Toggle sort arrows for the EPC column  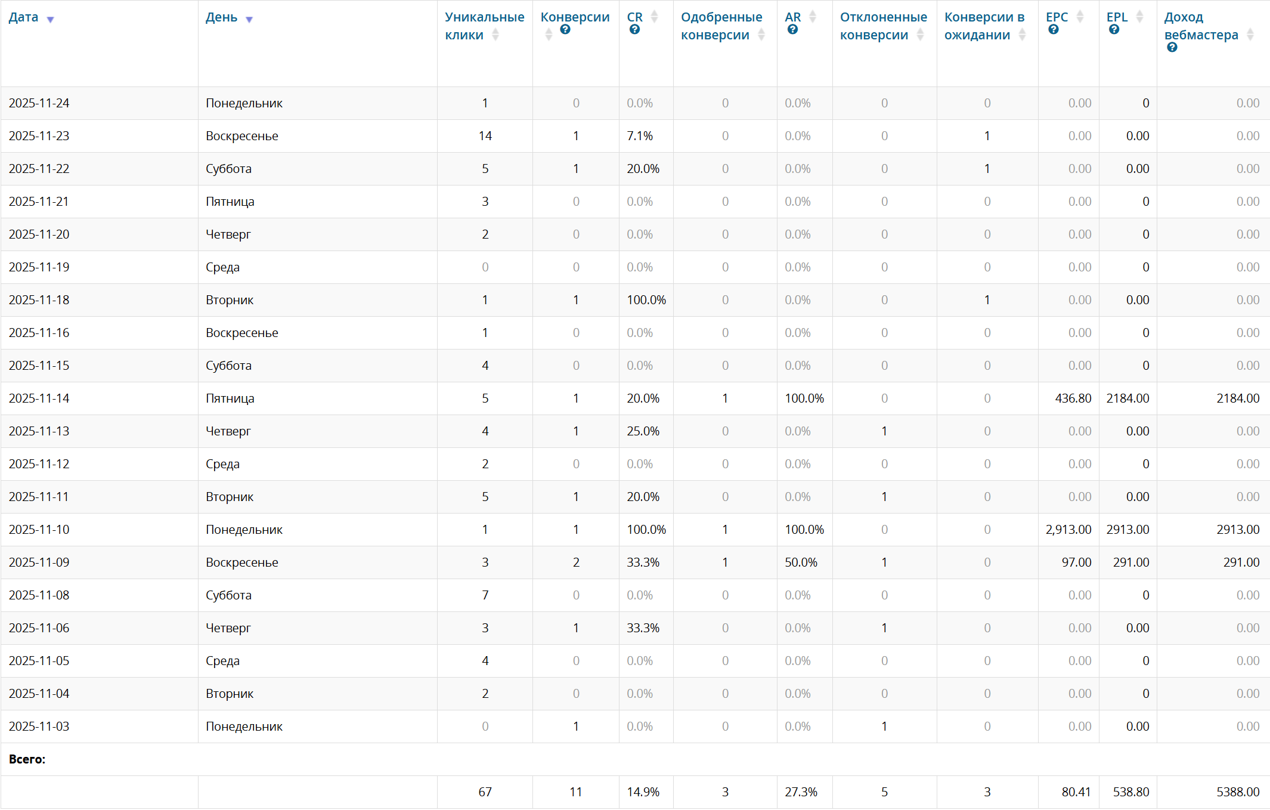pyautogui.click(x=1080, y=17)
